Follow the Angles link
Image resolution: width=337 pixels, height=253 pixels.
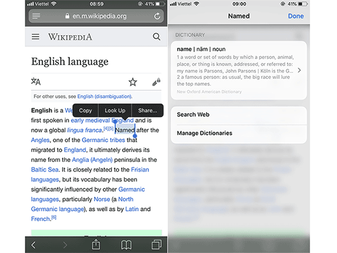click(x=40, y=140)
